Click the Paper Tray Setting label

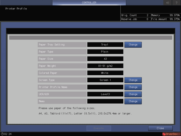(x=62, y=45)
